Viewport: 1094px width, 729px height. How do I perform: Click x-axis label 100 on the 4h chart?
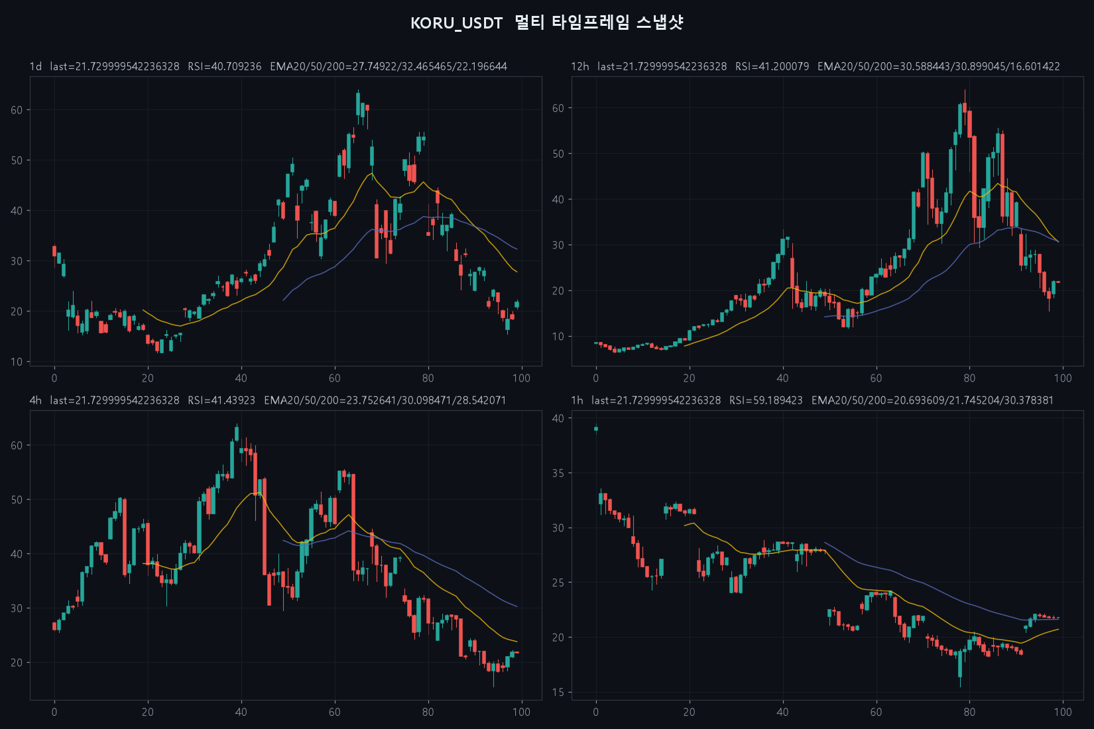pyautogui.click(x=521, y=712)
